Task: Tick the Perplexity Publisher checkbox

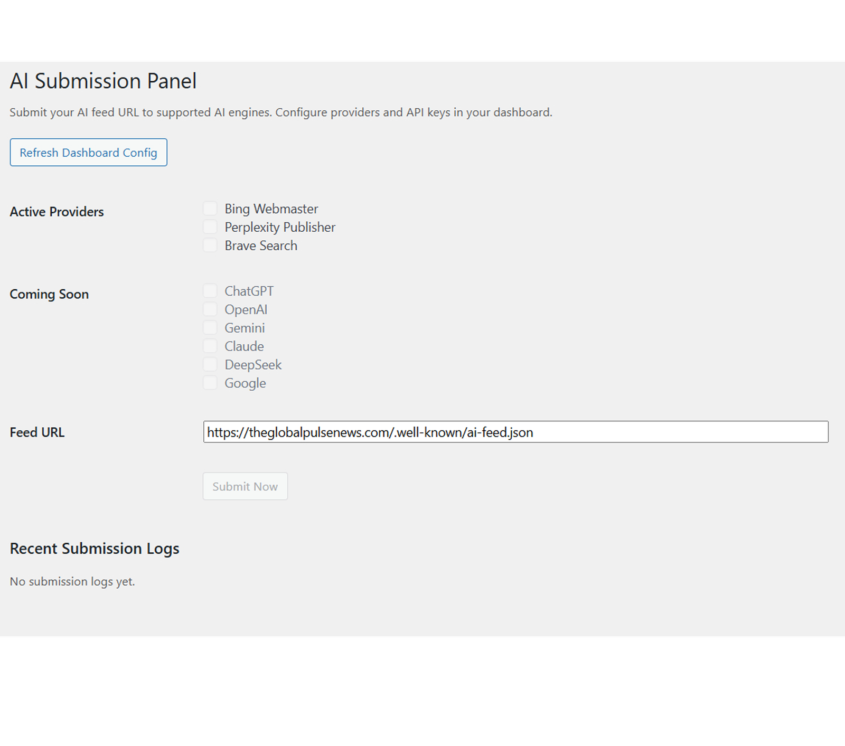Action: point(210,227)
